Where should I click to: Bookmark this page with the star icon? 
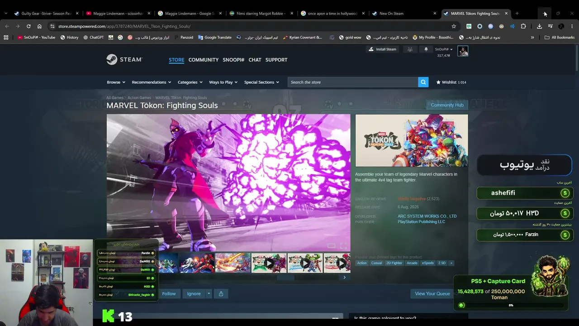coord(454,26)
